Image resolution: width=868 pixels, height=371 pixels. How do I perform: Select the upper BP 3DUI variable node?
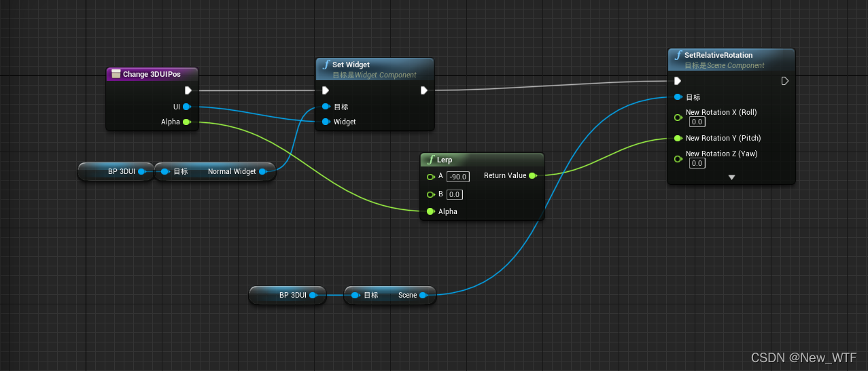pos(116,171)
